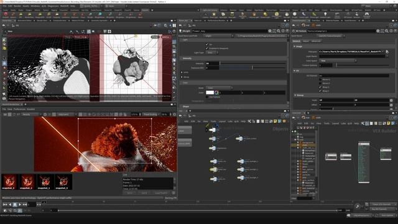This screenshot has width=398, height=224.
Task: Play animation backward in playbar
Action: click(x=10, y=205)
